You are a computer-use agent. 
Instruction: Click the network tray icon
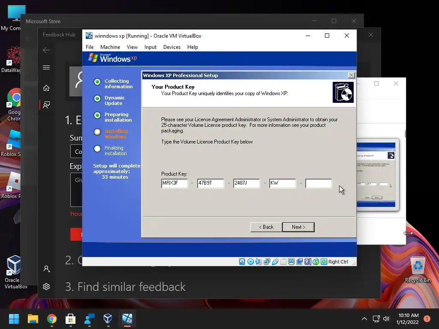376,319
